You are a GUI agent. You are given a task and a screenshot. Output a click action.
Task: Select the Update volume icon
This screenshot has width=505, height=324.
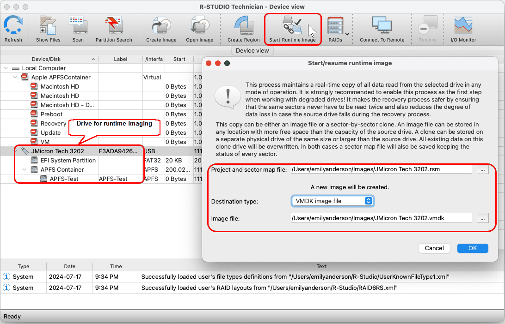(34, 132)
